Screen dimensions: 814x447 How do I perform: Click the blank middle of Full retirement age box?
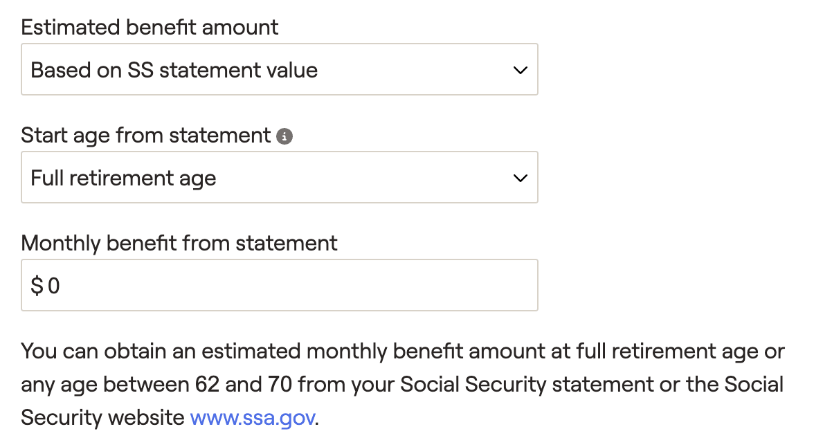(x=363, y=178)
